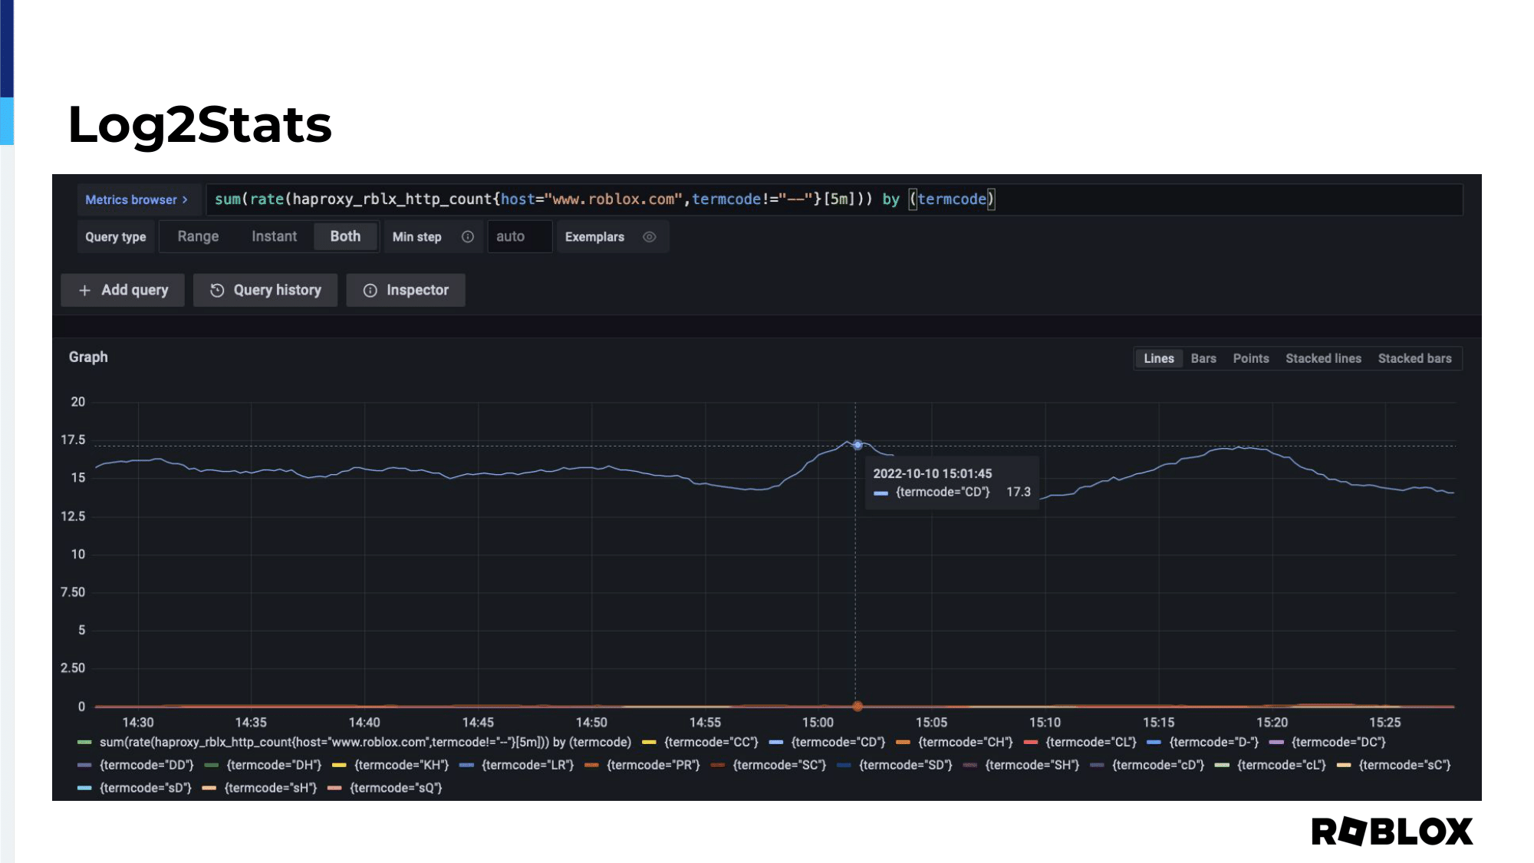
Task: Click the Add query button
Action: tap(123, 290)
